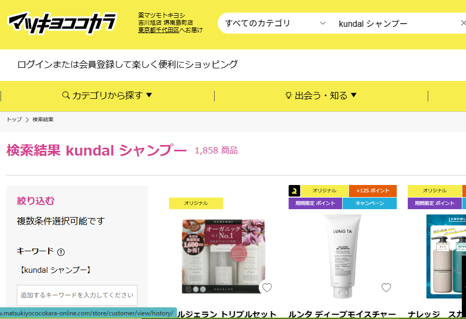
Task: Click the オリジナル badge on ルンタ product
Action: (324, 191)
